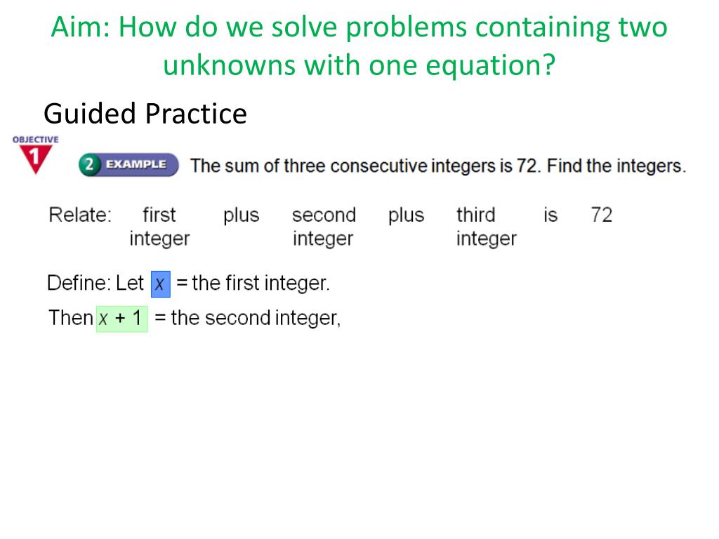The image size is (719, 539).
Task: Click the red Objective 1 triangle icon
Action: (35, 159)
